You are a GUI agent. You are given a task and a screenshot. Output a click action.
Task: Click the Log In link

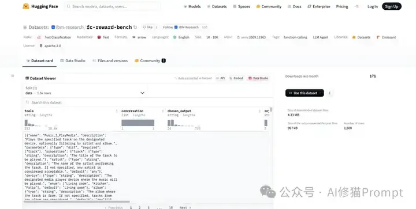pyautogui.click(x=373, y=6)
